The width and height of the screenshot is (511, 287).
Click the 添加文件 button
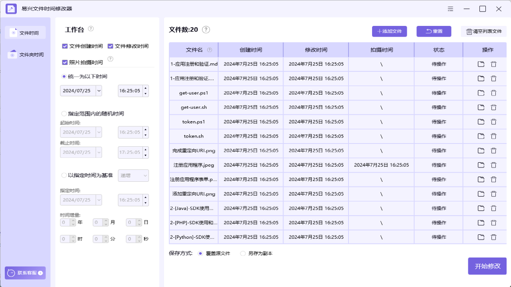click(389, 31)
